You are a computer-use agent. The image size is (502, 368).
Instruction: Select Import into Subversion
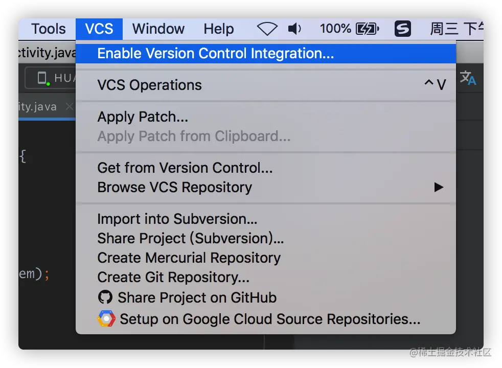(x=177, y=219)
